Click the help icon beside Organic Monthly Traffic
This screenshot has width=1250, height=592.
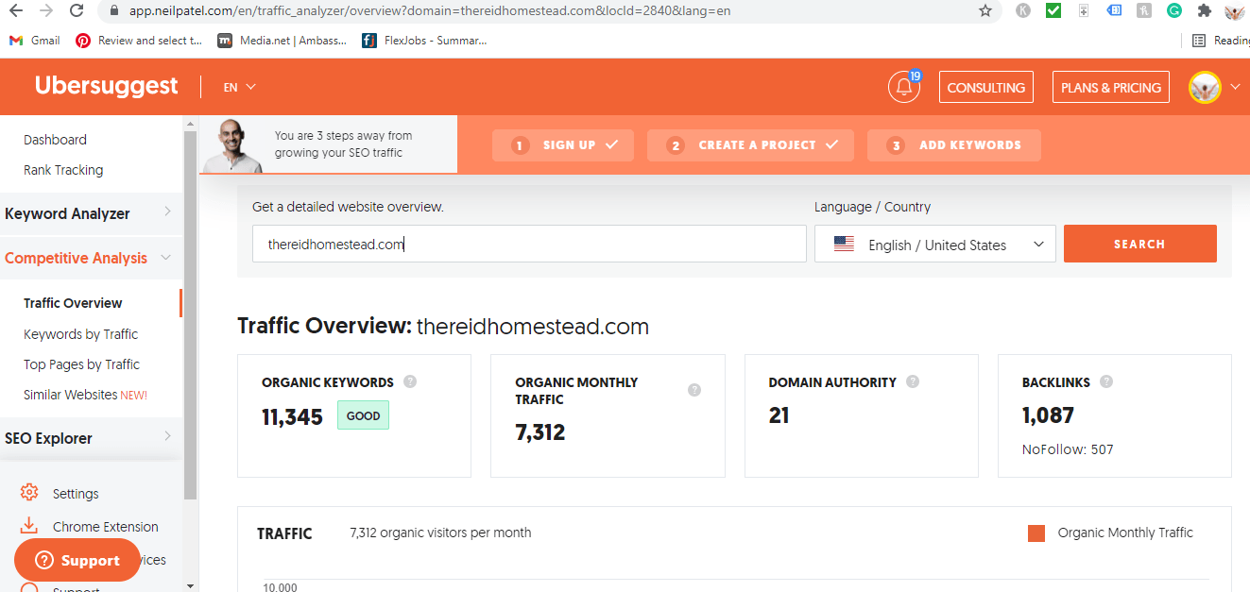click(694, 390)
